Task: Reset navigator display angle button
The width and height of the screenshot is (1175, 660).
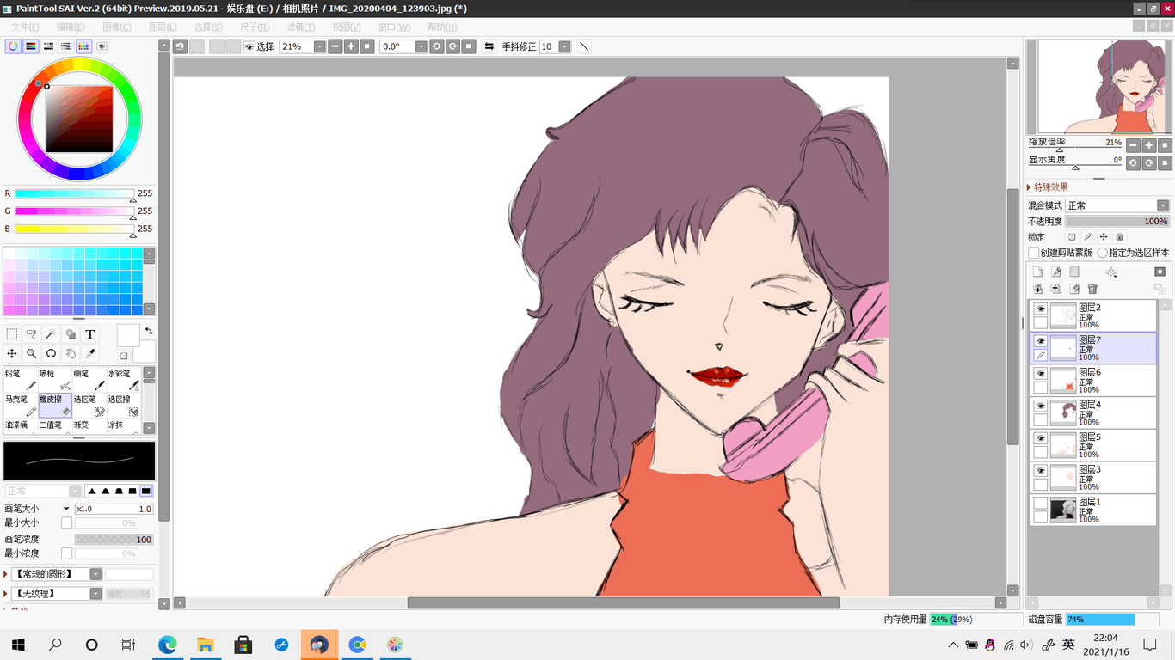Action: pos(1166,162)
